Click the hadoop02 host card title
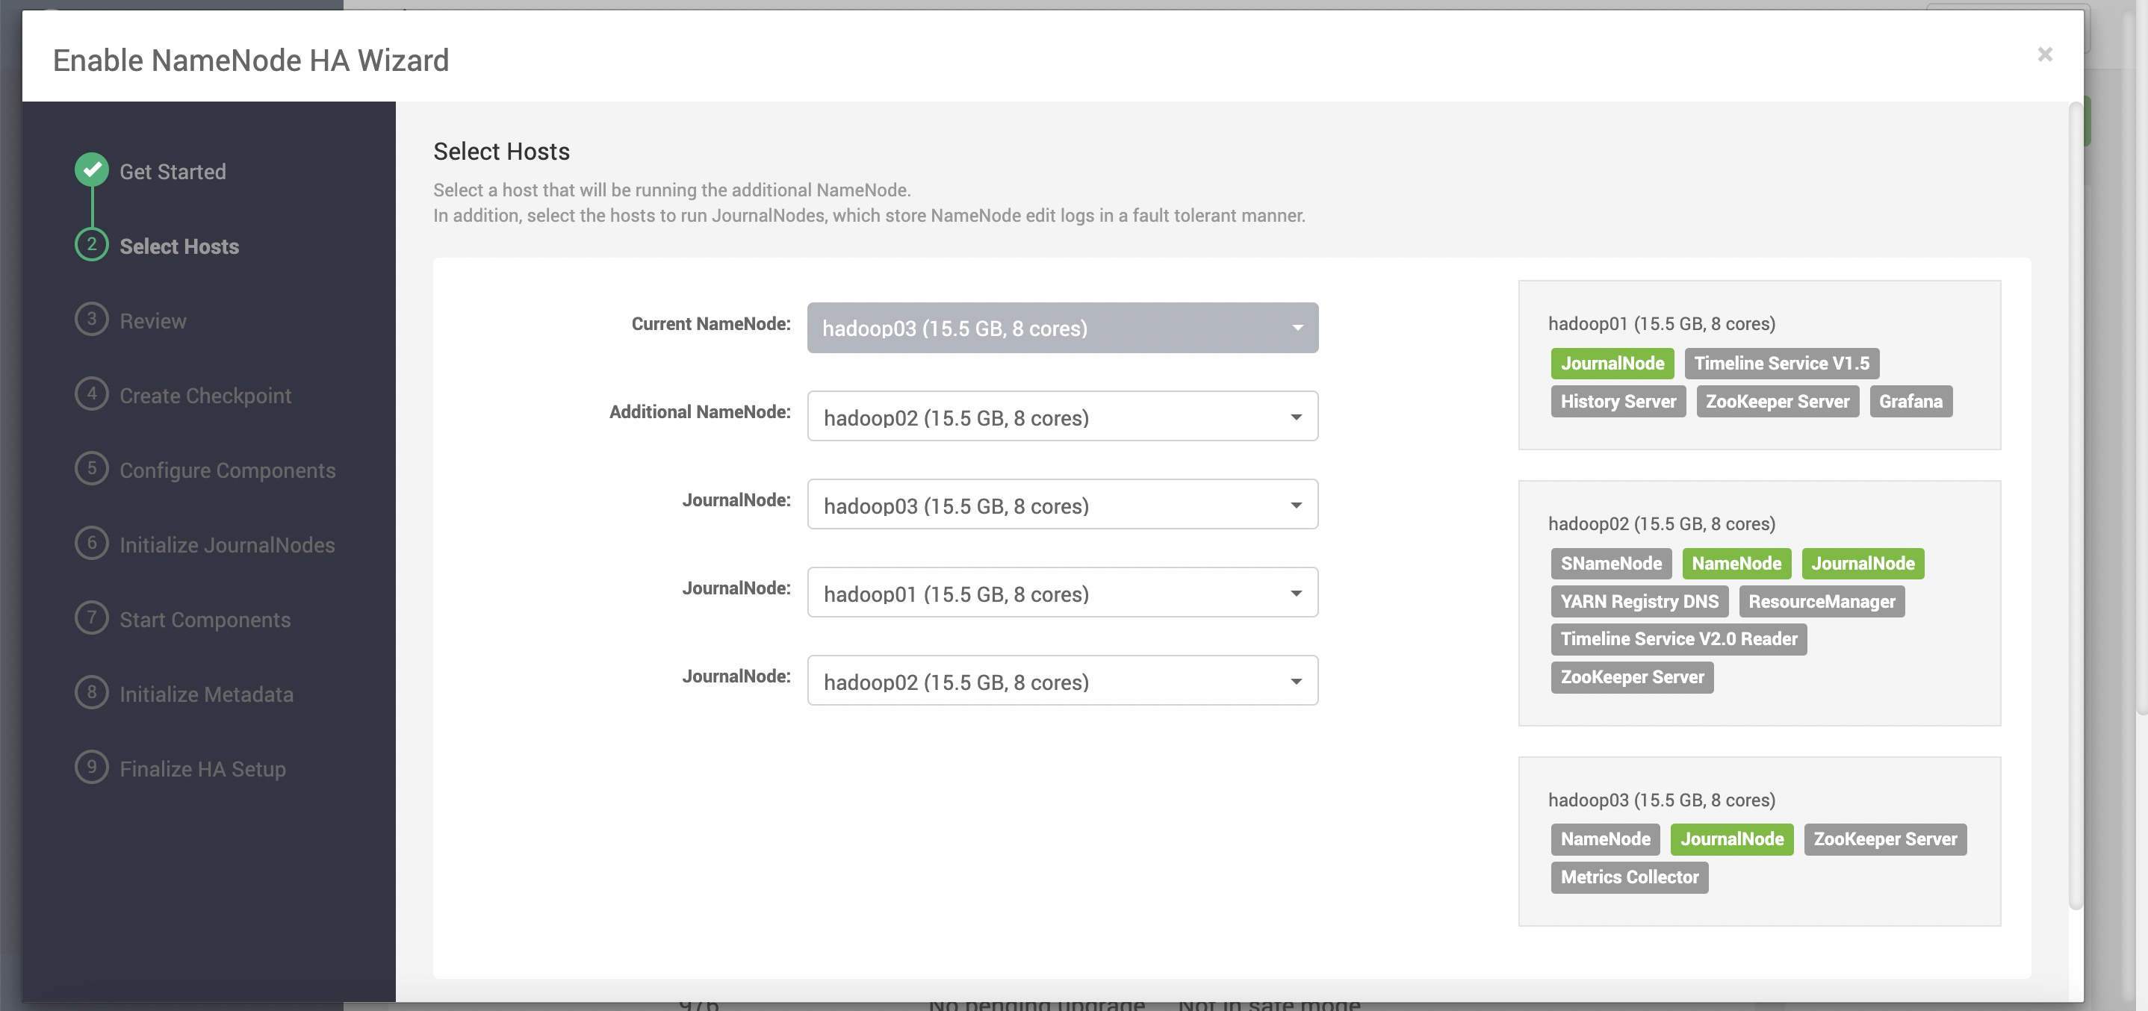Screen dimensions: 2148x1011 coord(1662,523)
